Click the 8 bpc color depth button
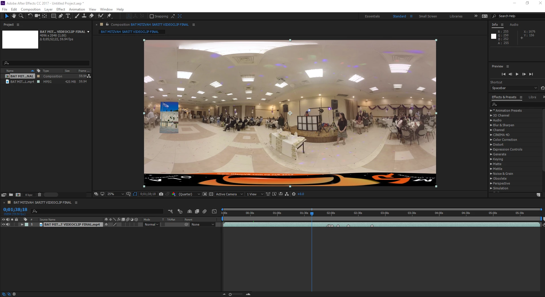Screen dimensions: 545x297 point(29,195)
